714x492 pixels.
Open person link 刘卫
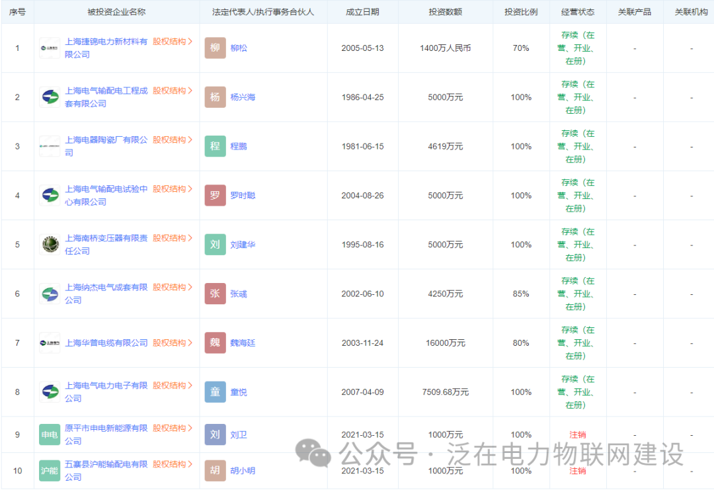pyautogui.click(x=239, y=434)
